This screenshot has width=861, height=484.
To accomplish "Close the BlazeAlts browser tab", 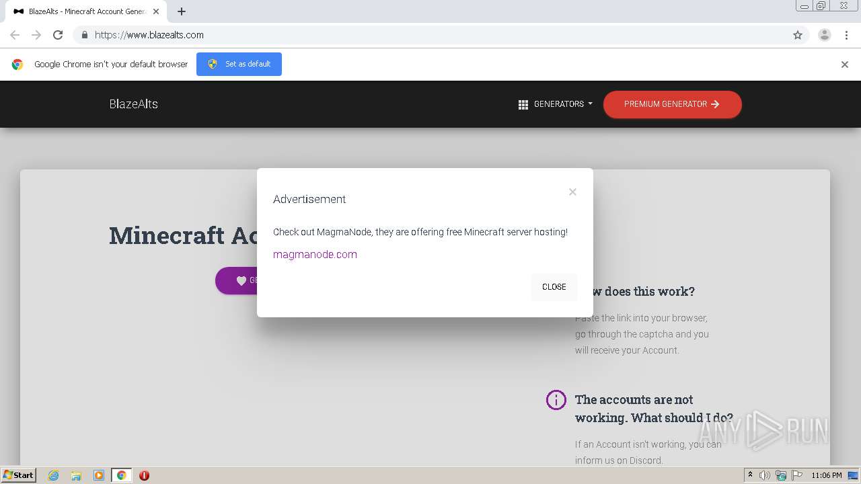I will [156, 11].
